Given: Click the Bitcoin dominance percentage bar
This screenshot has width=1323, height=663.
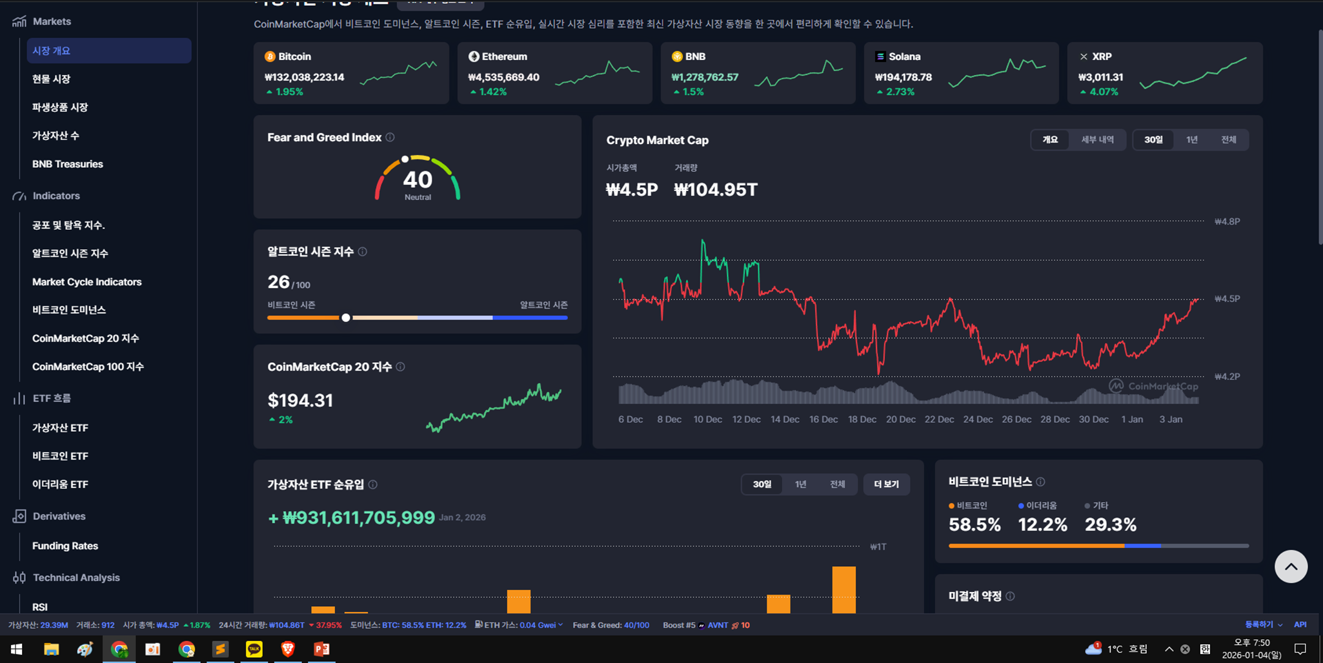Looking at the screenshot, I should 1098,546.
